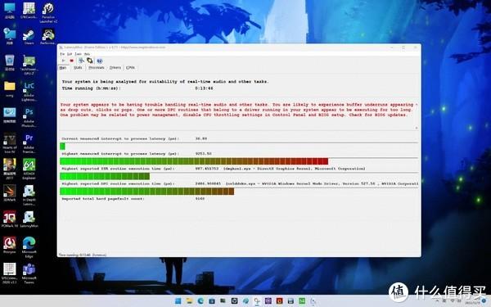Viewport: 491px width, 307px height.
Task: Select the Adobe Premiere Pro desktop icon
Action: (x=29, y=143)
